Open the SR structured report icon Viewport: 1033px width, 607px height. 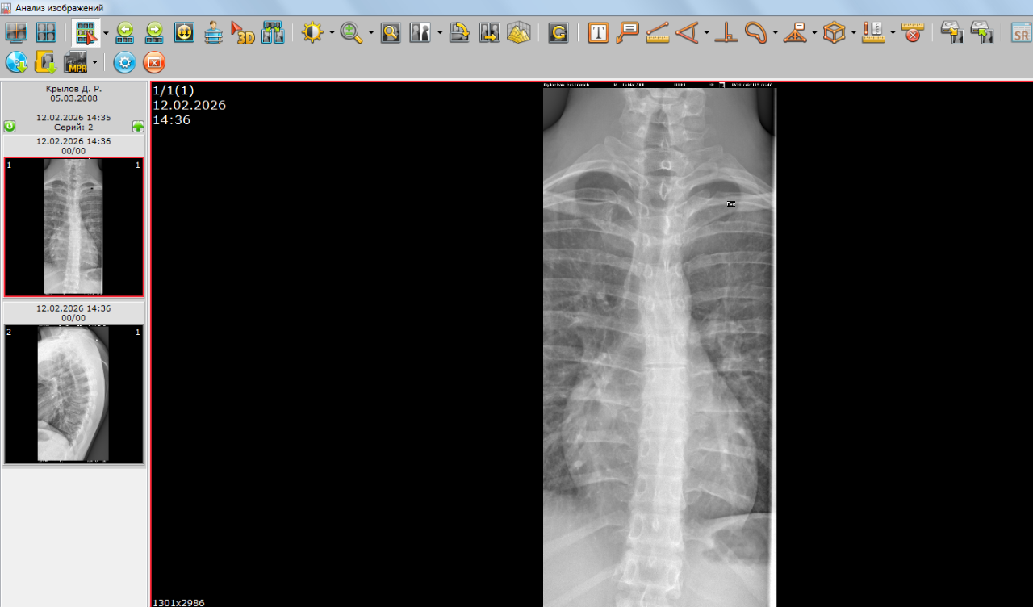tap(1021, 33)
